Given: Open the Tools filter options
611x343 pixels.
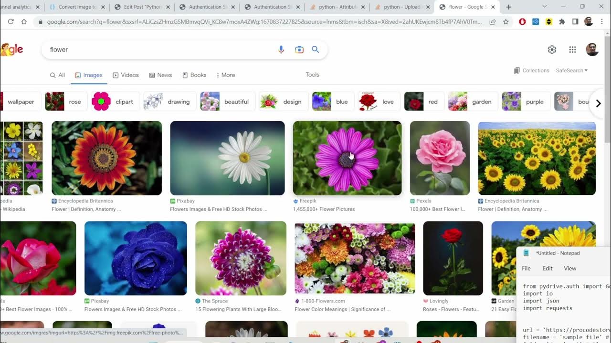Looking at the screenshot, I should (312, 75).
